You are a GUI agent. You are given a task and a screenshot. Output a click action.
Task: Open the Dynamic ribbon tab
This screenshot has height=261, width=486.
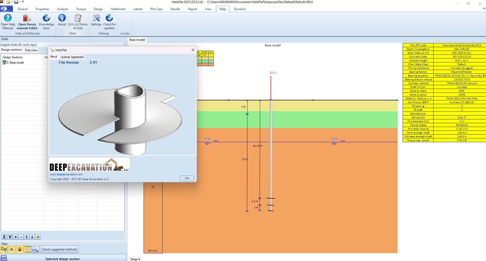coord(240,9)
